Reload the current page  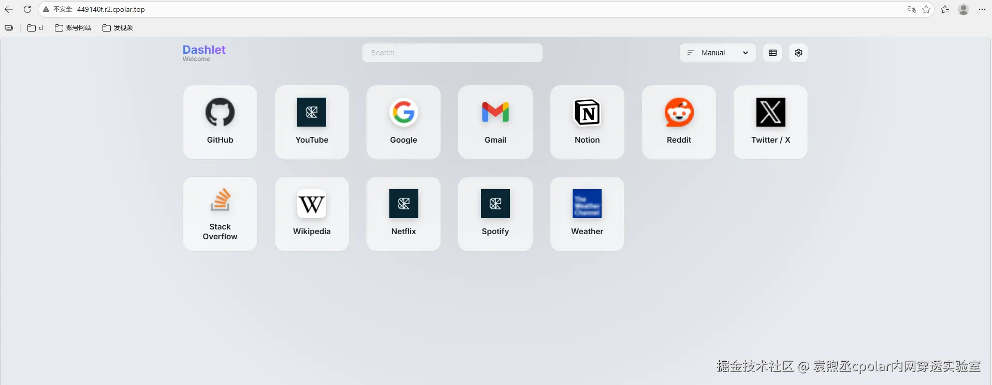(x=27, y=9)
